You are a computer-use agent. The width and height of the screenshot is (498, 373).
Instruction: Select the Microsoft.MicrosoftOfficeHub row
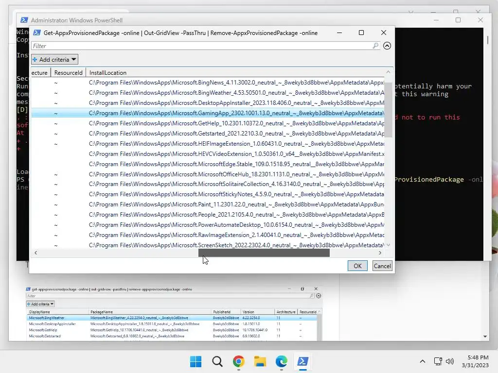click(208, 174)
